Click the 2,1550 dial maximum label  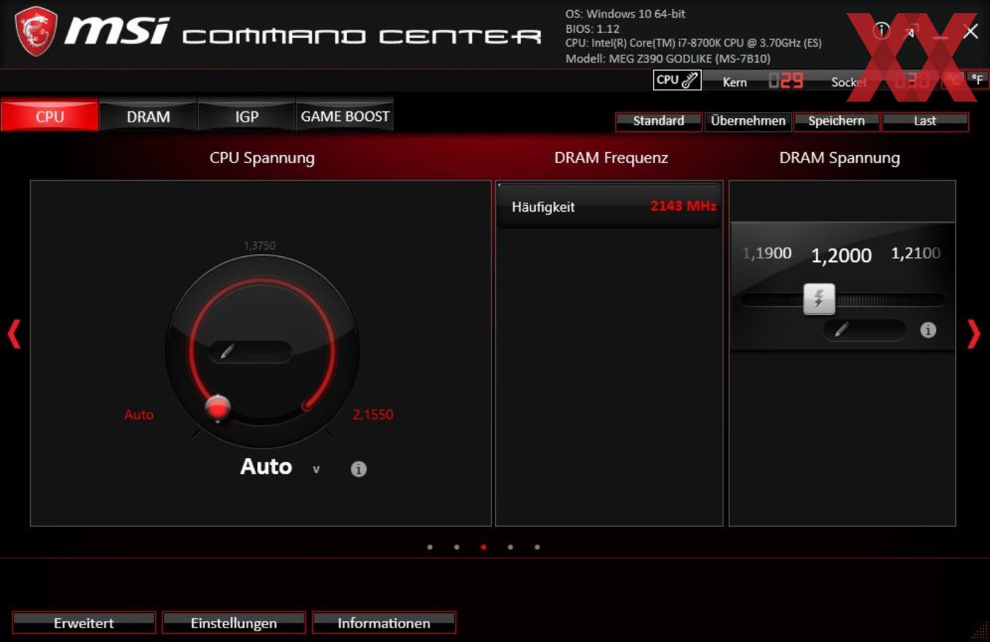[x=373, y=415]
